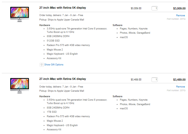Click the iMac thumbnail of the $3,489.00 item

(x=19, y=86)
